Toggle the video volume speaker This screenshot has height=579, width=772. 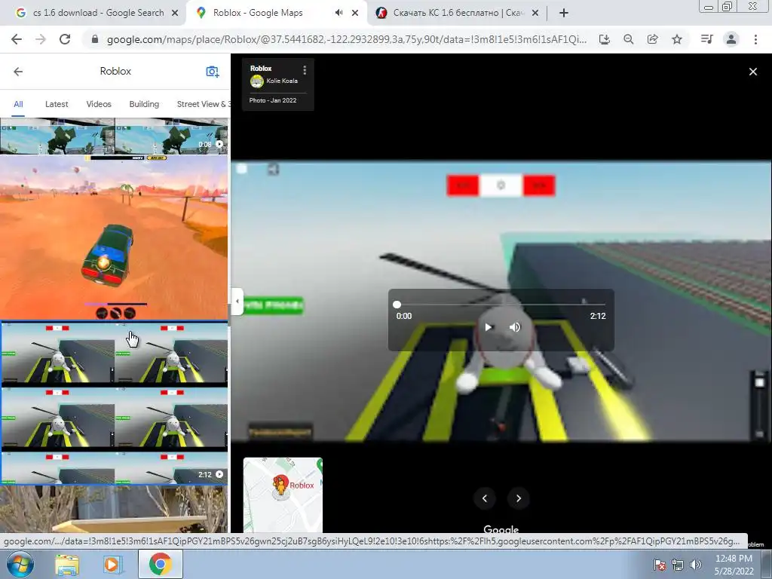(x=514, y=327)
